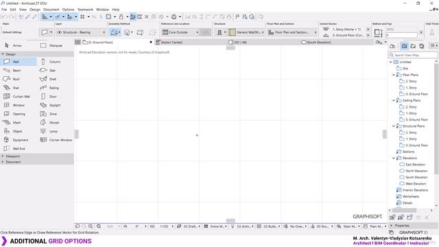Click the wall top offset input field
Viewport: 439px width, 247px height.
(x=401, y=35)
